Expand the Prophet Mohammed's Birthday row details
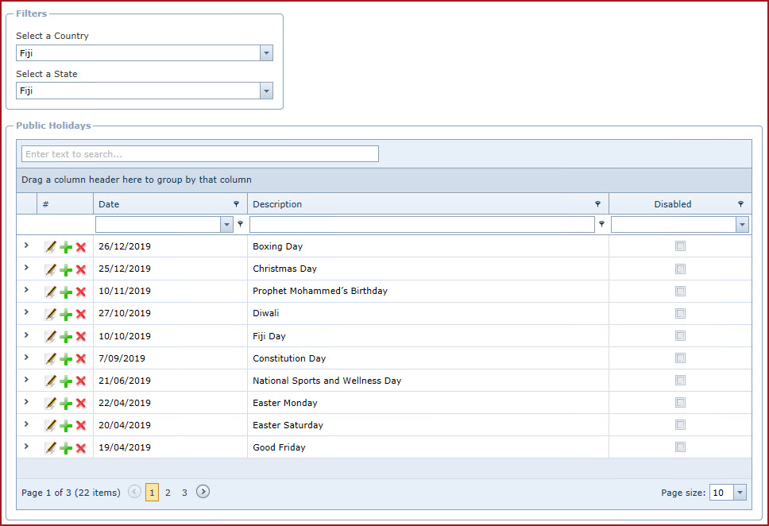The height and width of the screenshot is (526, 769). [26, 290]
